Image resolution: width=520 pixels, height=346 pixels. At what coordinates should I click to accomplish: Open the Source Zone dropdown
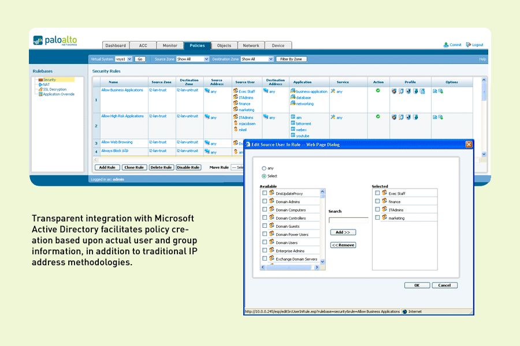pyautogui.click(x=192, y=59)
